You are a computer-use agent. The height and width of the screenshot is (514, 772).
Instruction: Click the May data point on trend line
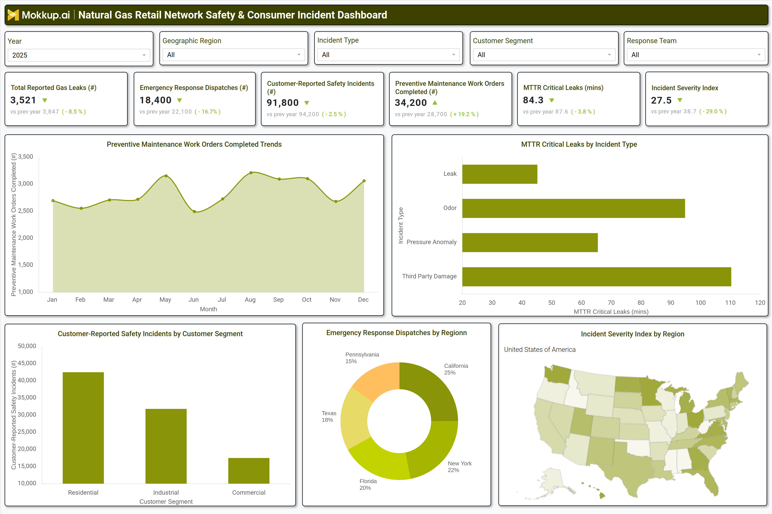(x=166, y=176)
